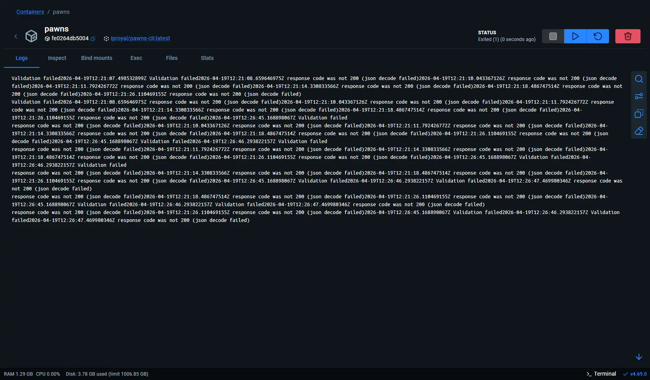Open search in logs

(639, 79)
